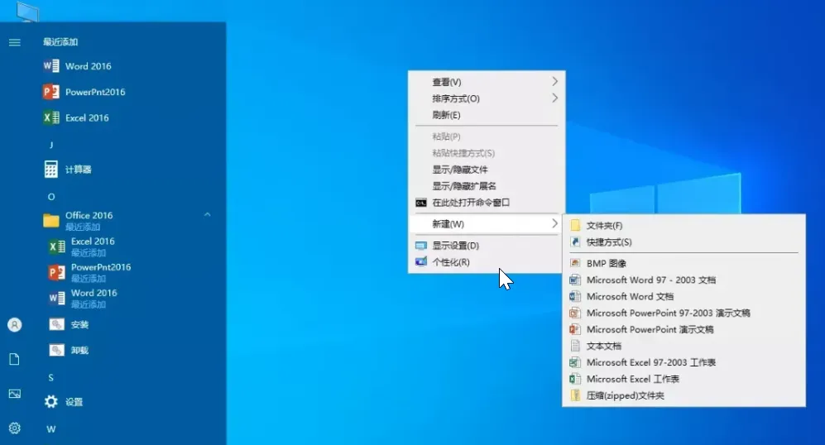Image resolution: width=825 pixels, height=445 pixels.
Task: Click the user account icon in Start sidebar
Action: click(15, 325)
